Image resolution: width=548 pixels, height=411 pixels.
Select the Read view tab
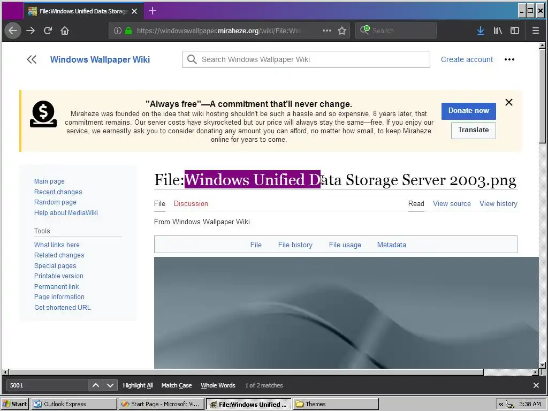416,203
